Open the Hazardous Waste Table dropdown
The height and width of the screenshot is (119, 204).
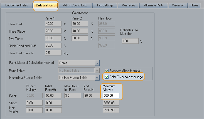click(97, 78)
